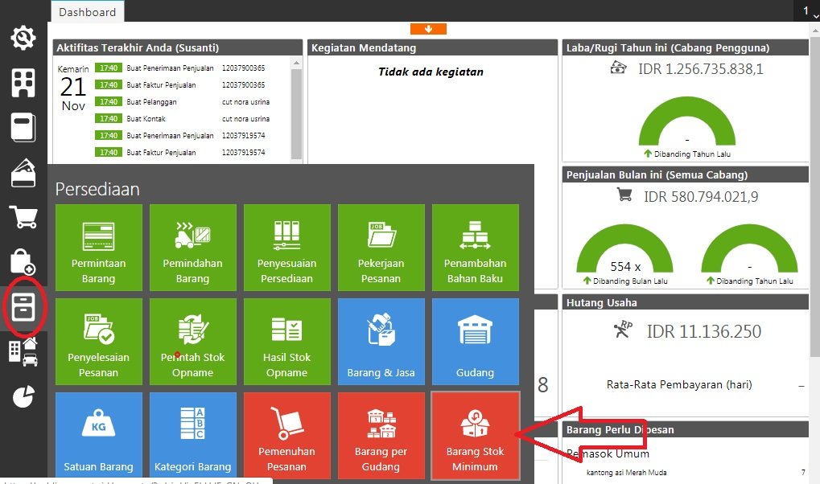Viewport: 820px width, 484px height.
Task: Click the pie chart reports sidebar icon
Action: [23, 396]
